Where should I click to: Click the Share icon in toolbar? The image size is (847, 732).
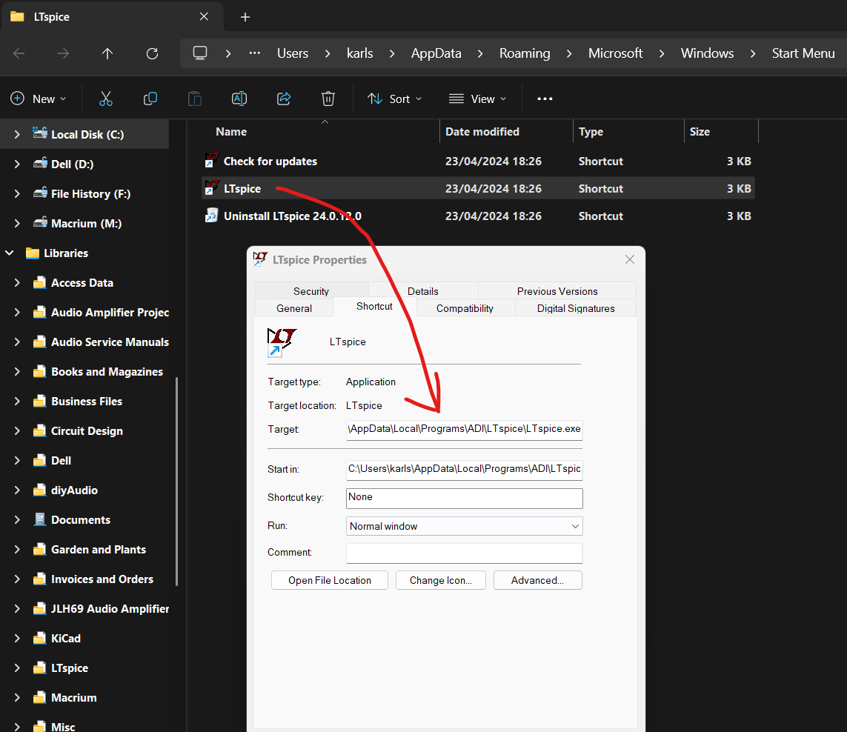(284, 99)
